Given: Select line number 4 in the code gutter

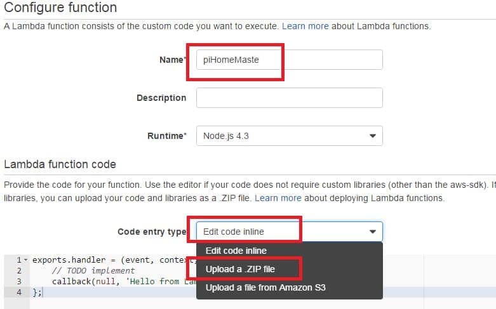Looking at the screenshot, I should point(19,292).
